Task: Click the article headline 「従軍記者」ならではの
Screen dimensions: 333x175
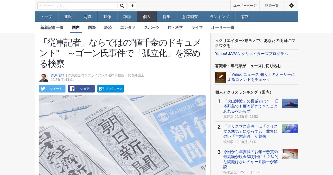Action: 120,53
